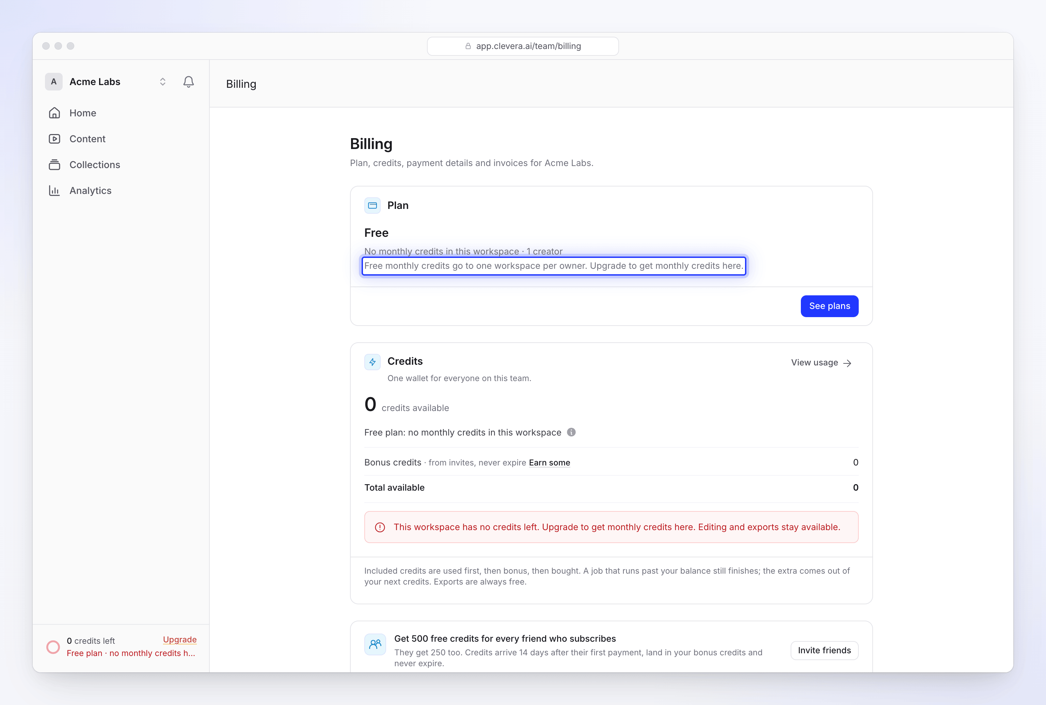Open the Home menu item

[x=121, y=113]
